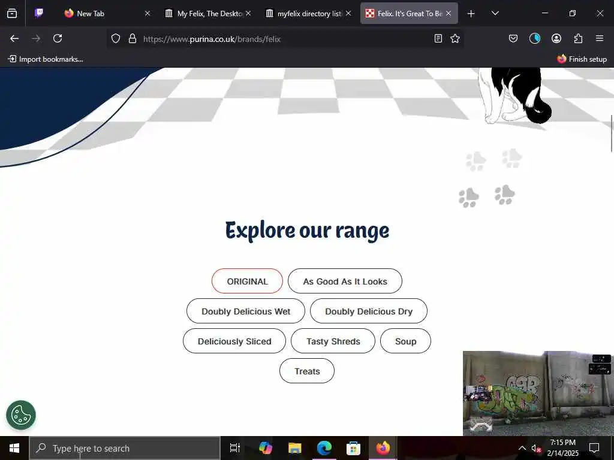
Task: Pick the Soup range
Action: click(406, 341)
